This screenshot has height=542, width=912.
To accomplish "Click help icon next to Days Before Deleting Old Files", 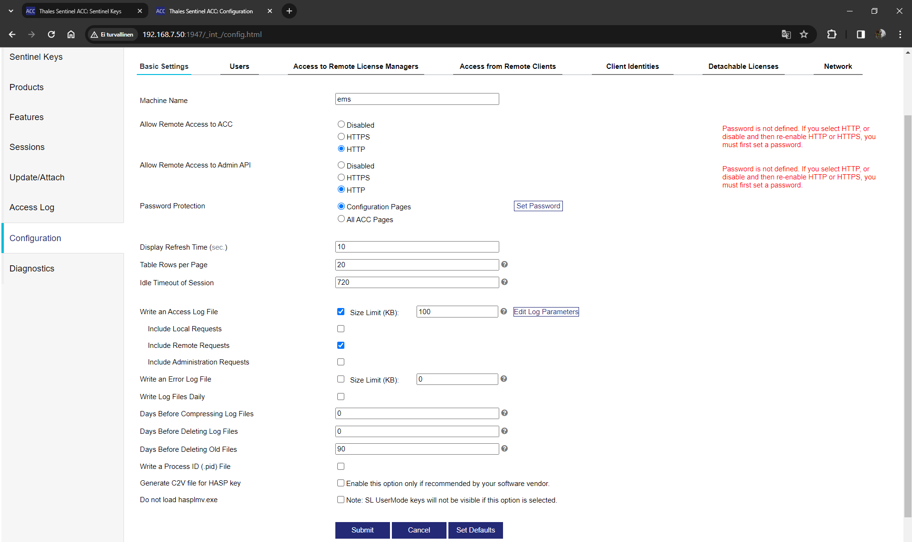I will (504, 449).
